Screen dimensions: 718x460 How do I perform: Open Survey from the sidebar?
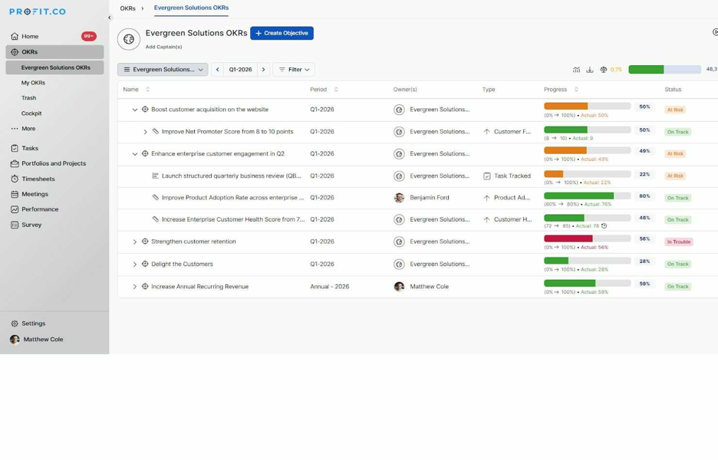tap(31, 225)
